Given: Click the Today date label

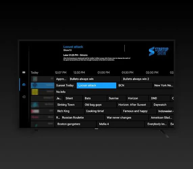Looking at the screenshot, I should point(34,72).
